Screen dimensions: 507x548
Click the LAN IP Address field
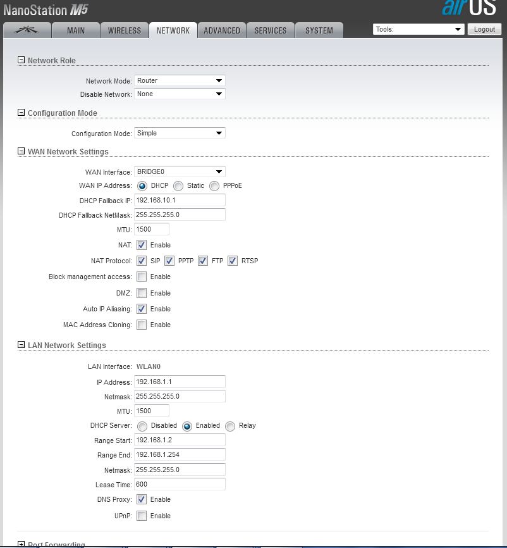click(180, 382)
